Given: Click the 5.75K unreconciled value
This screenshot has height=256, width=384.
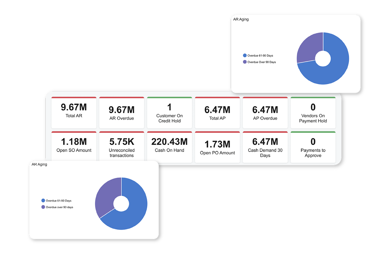Looking at the screenshot, I should click(x=122, y=141).
